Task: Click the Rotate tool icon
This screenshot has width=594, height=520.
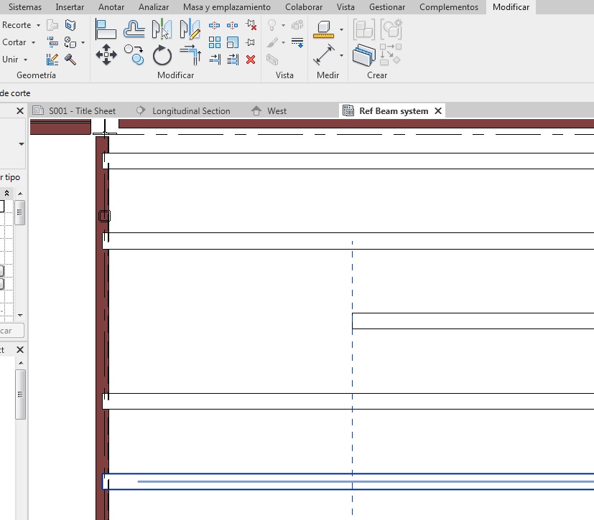Action: 162,55
